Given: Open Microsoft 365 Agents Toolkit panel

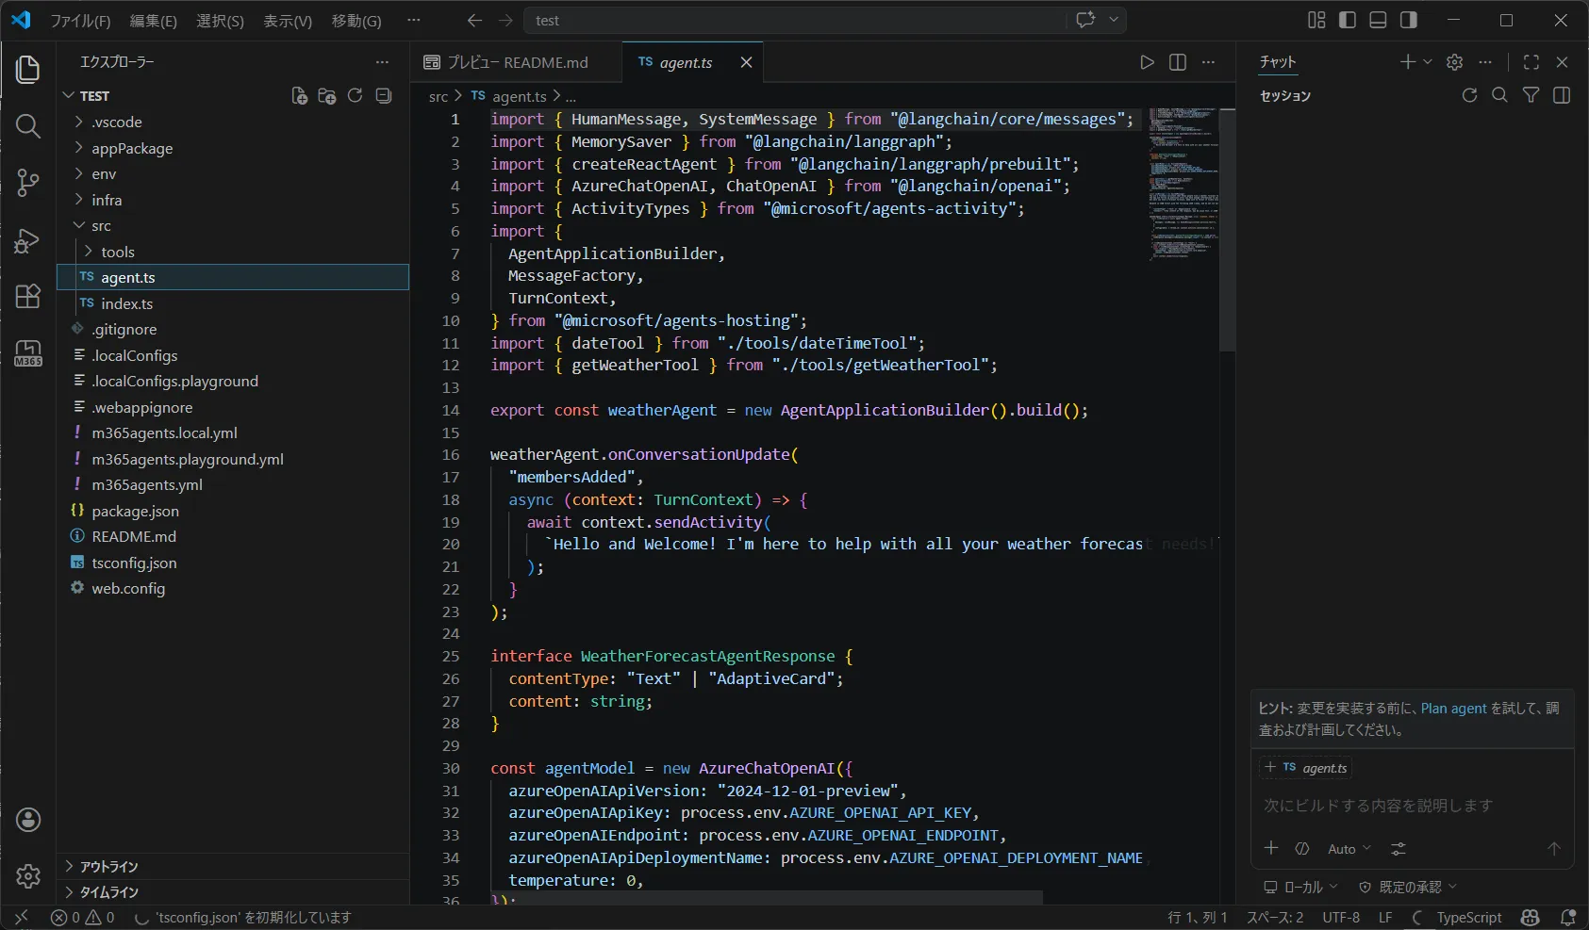Looking at the screenshot, I should pyautogui.click(x=28, y=354).
